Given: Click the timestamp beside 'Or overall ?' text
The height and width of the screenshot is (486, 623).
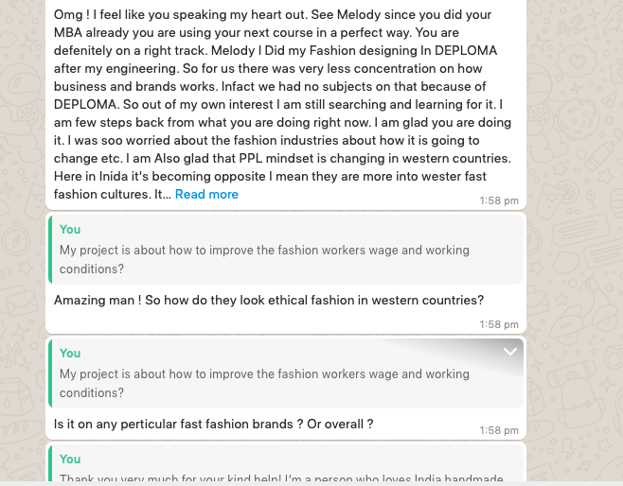Looking at the screenshot, I should point(499,430).
